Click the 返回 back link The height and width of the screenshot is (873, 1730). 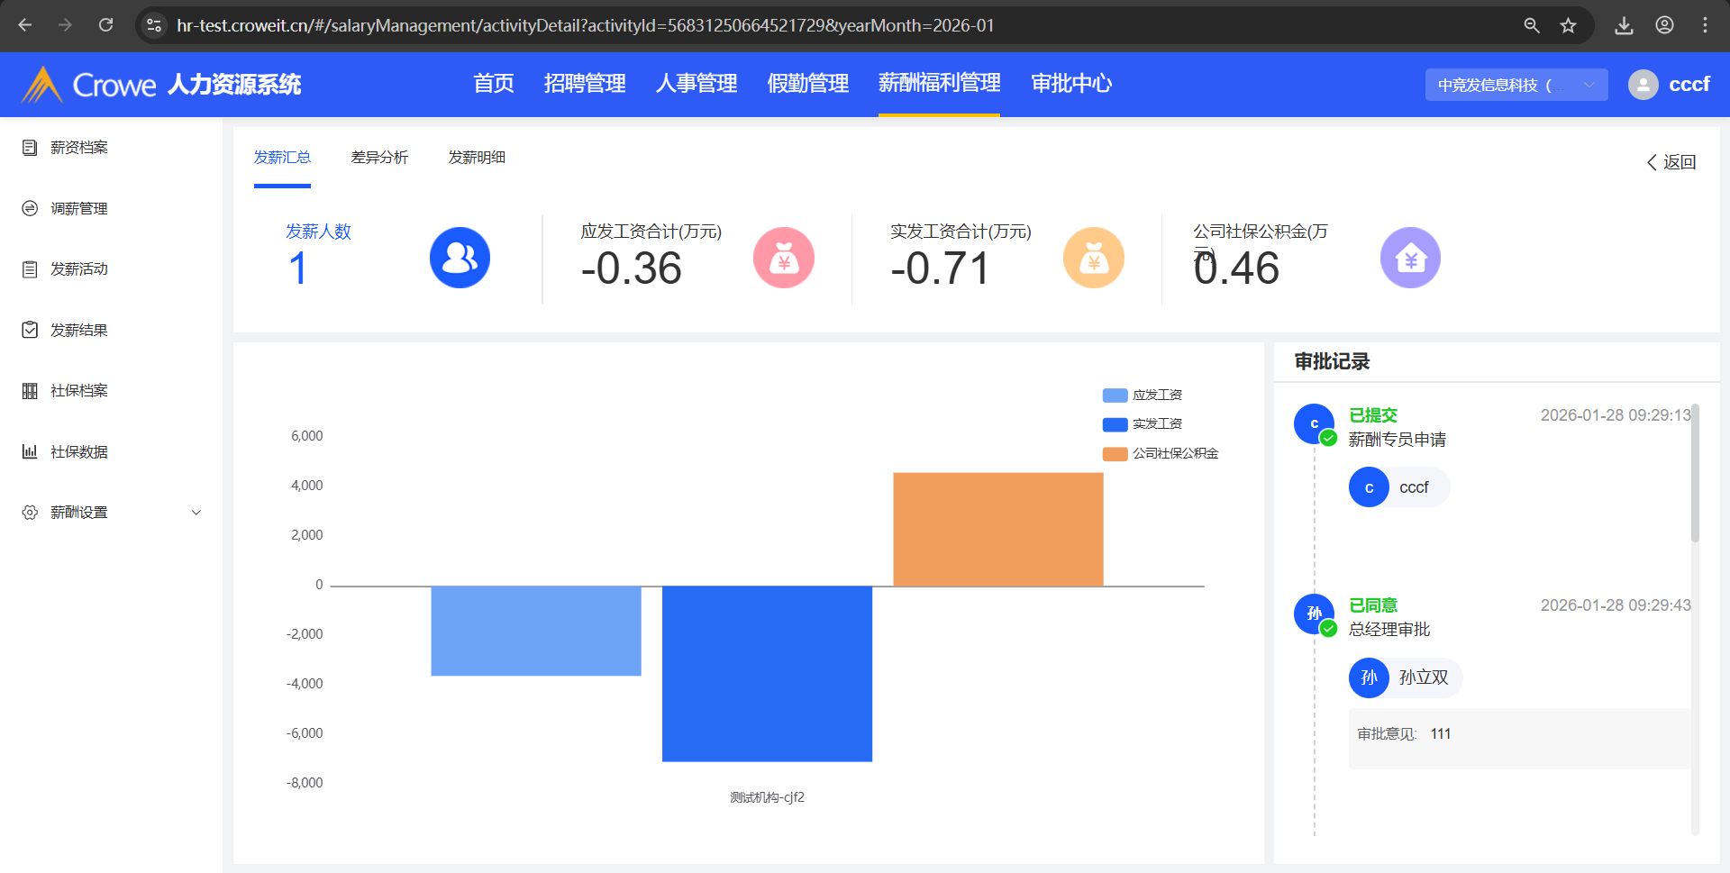pyautogui.click(x=1671, y=162)
